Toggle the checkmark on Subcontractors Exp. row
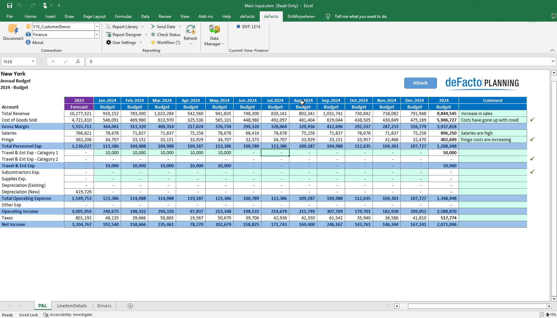This screenshot has height=318, width=557. (x=532, y=172)
